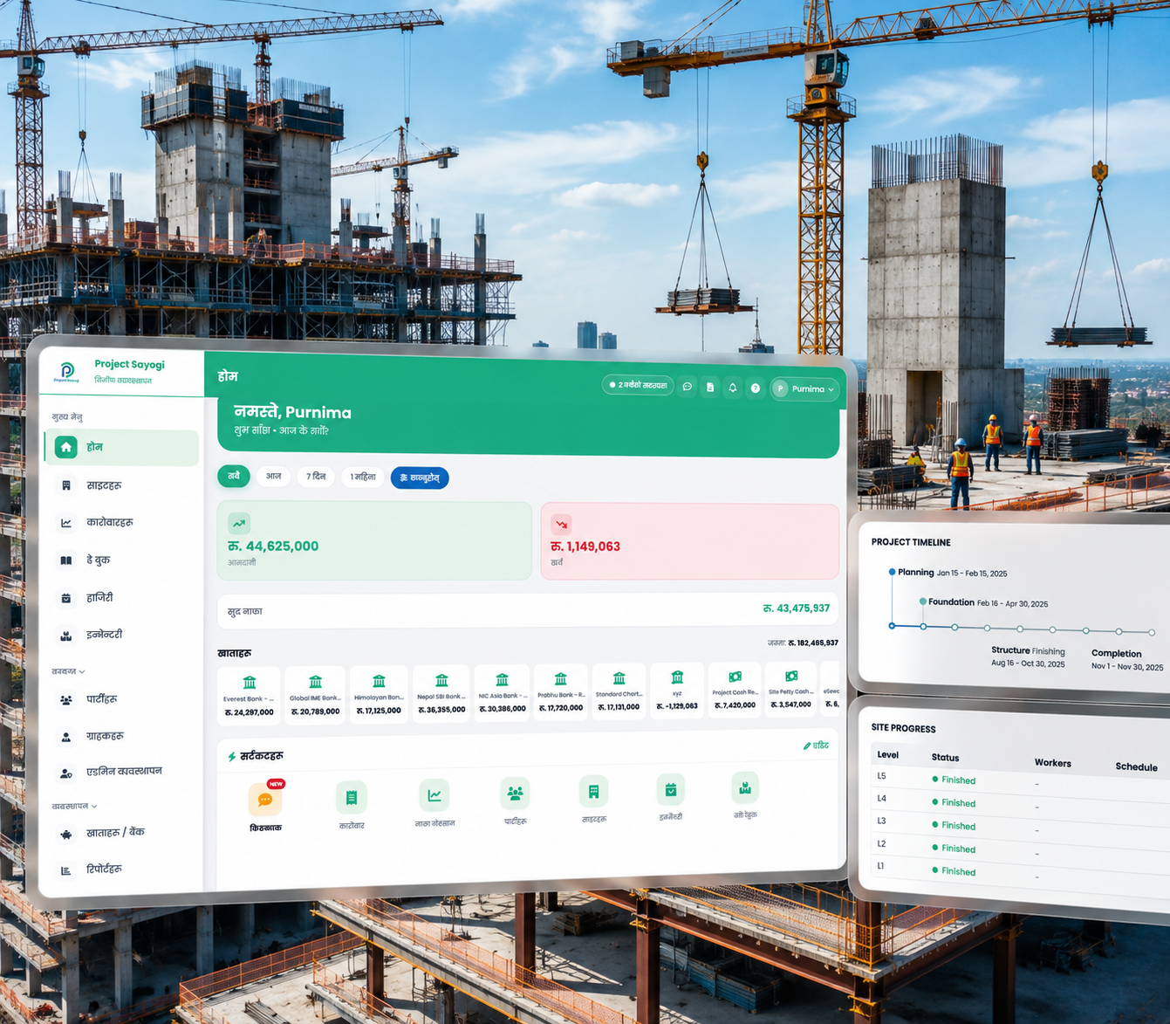Select the "आज" today period filter
The height and width of the screenshot is (1024, 1170).
click(x=274, y=477)
